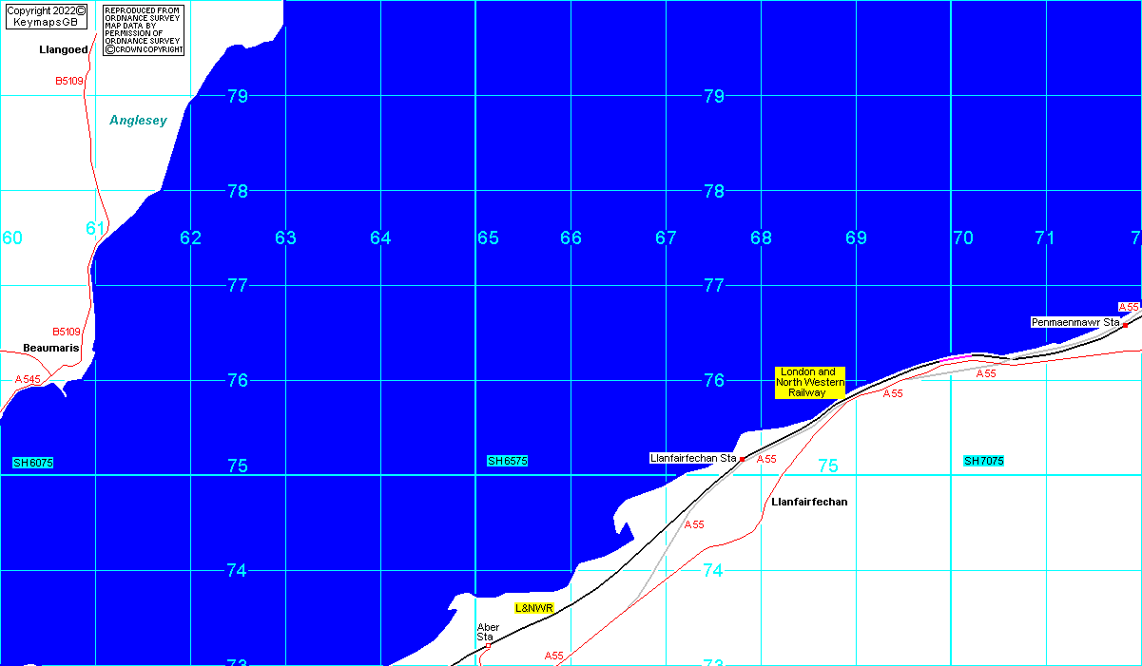
Task: Click the Anglesey island name
Action: (x=138, y=121)
